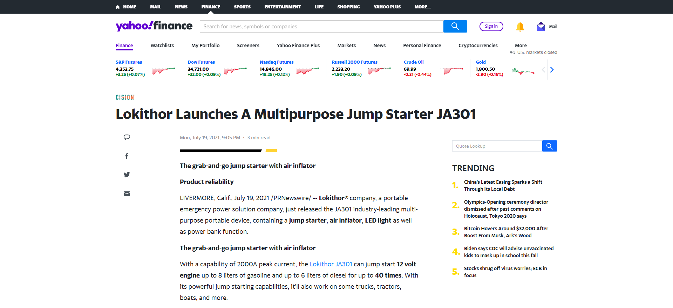Image resolution: width=673 pixels, height=308 pixels.
Task: Focus the Quote Lookup input field
Action: (x=497, y=146)
